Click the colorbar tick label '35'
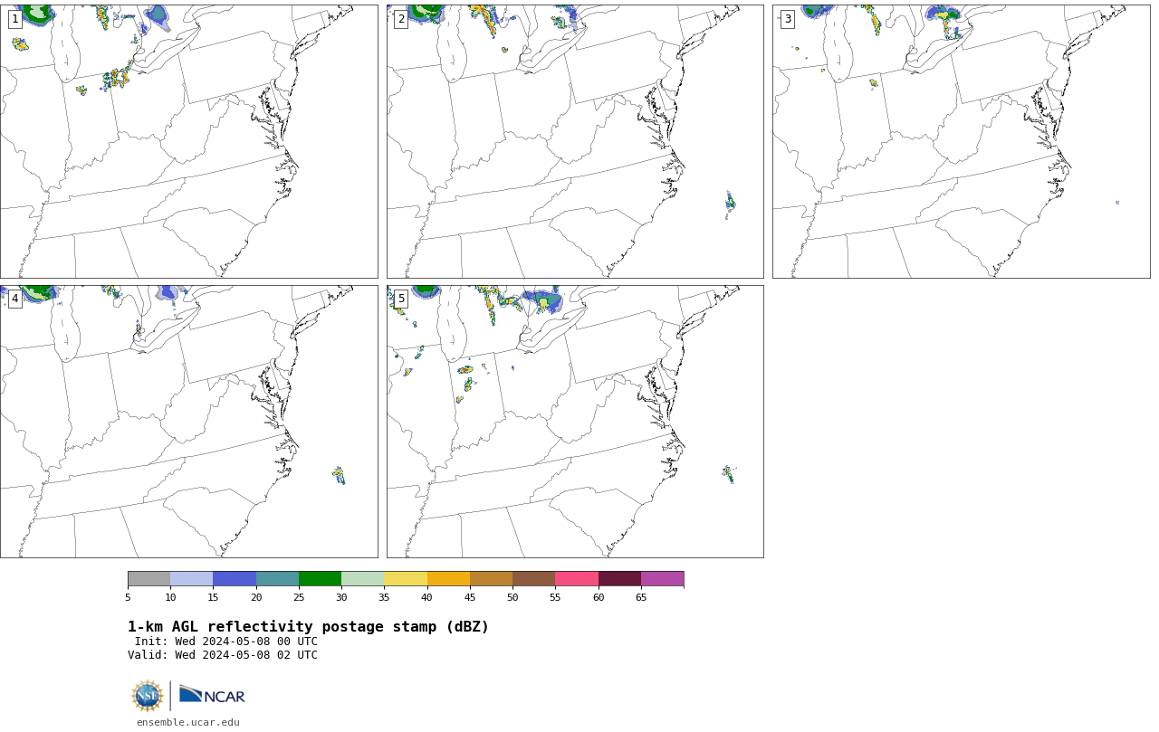 click(x=384, y=597)
